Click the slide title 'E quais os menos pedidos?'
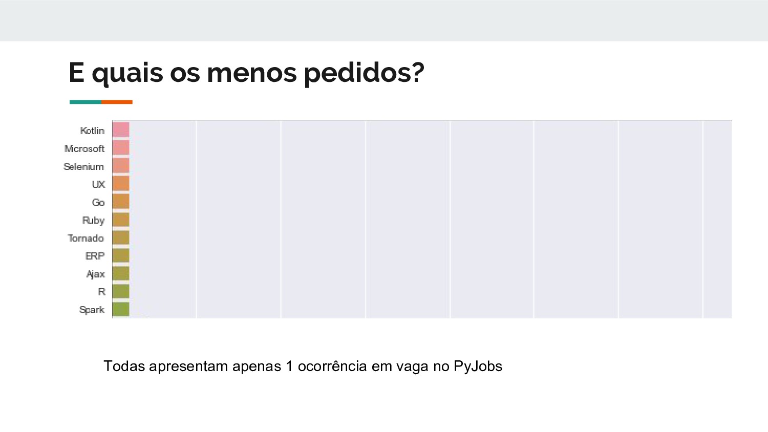This screenshot has width=768, height=432. (246, 73)
